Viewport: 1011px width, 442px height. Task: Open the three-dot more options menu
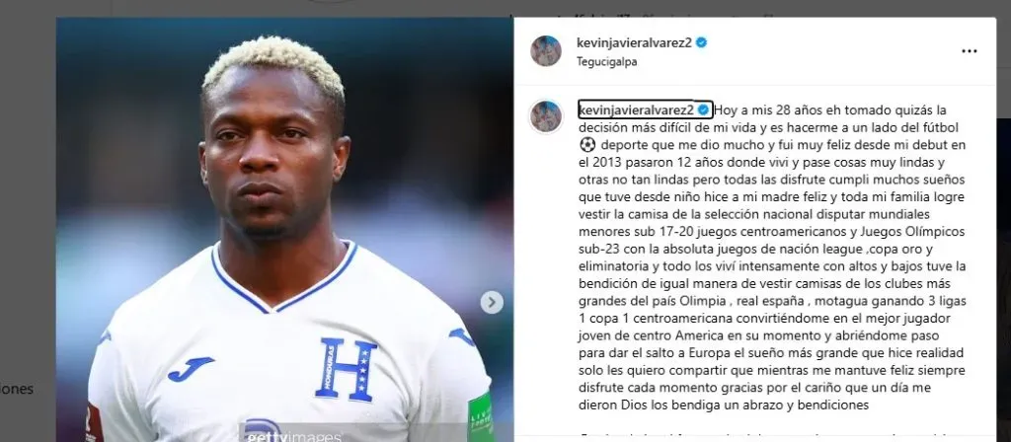pos(970,51)
